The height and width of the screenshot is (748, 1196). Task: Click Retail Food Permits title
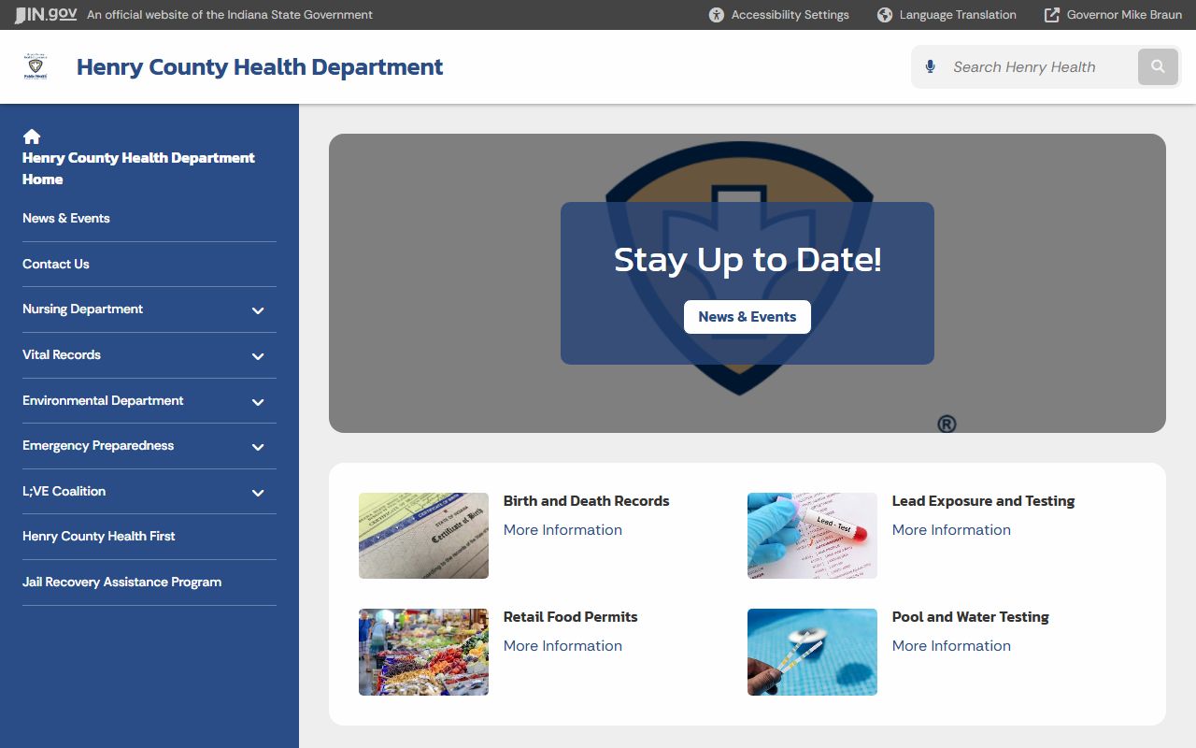pos(570,617)
